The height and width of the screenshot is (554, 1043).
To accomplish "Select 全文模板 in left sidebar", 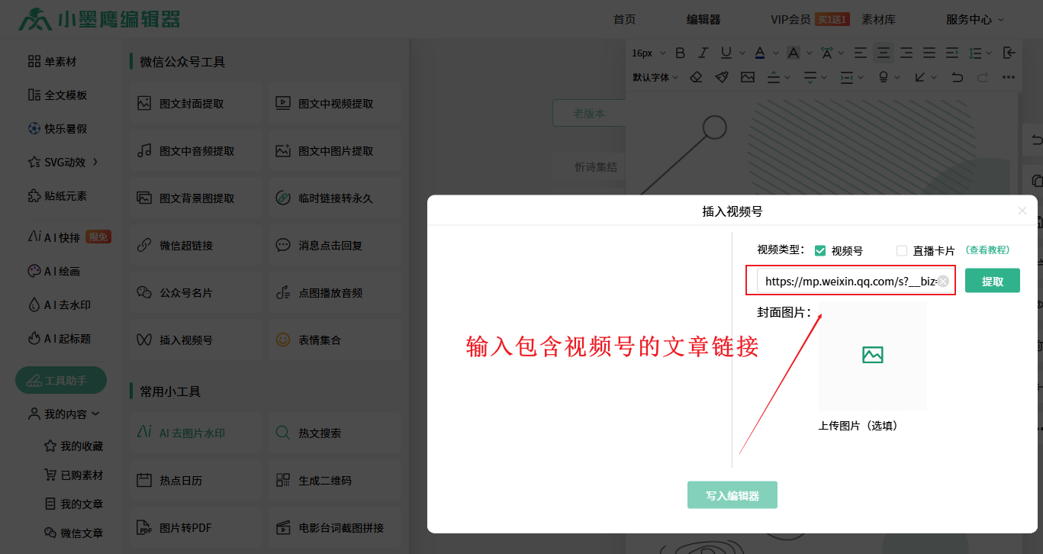I will 57,95.
